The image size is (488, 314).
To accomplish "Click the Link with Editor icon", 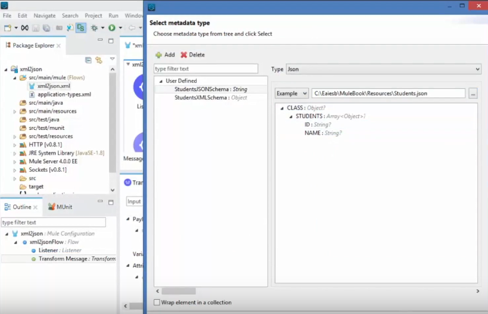I will pyautogui.click(x=99, y=60).
